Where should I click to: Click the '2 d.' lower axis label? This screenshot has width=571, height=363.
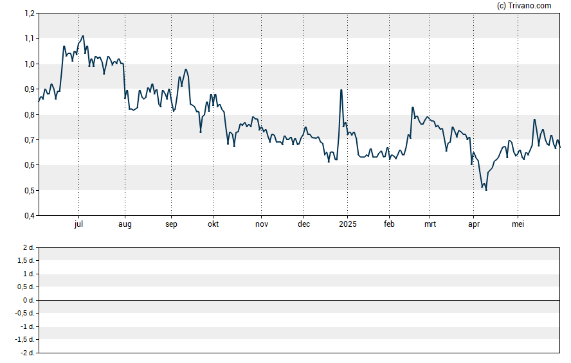28,248
